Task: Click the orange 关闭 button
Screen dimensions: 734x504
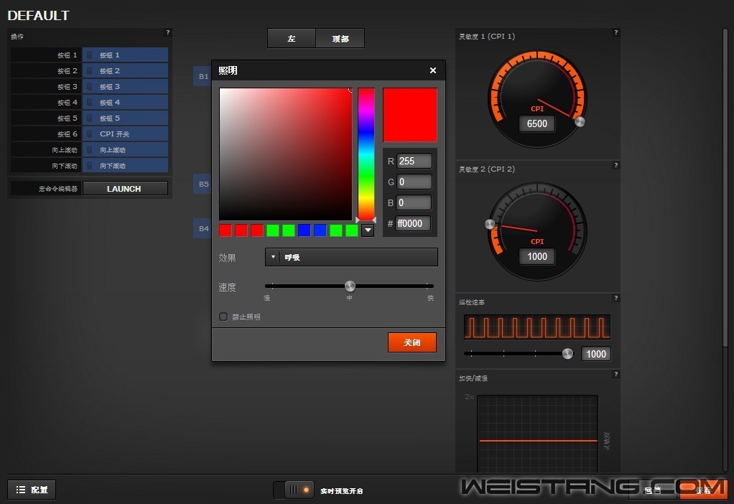Action: click(x=412, y=342)
